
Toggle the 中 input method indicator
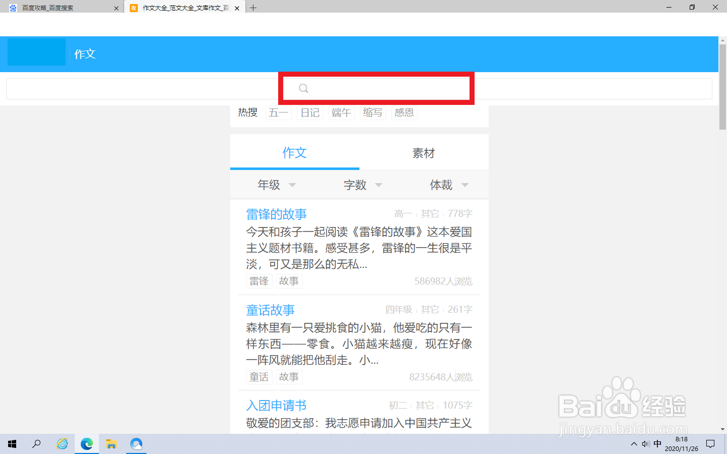click(657, 444)
